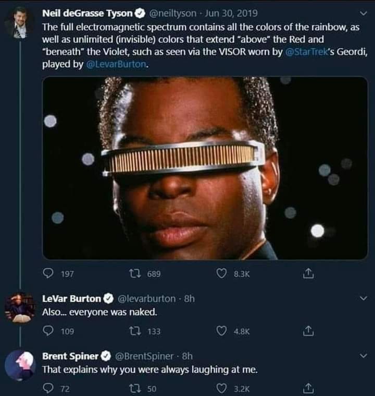
Task: Share LeVar Burton's reply
Action: pos(308,331)
